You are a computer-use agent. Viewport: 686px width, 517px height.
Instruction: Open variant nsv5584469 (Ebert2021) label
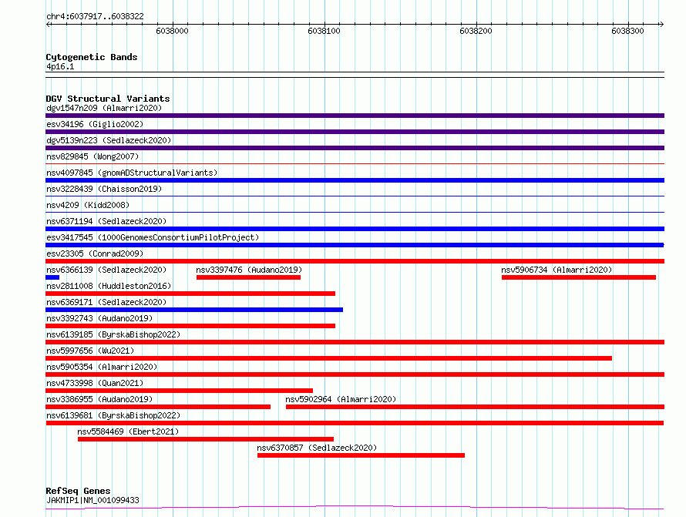coord(128,431)
